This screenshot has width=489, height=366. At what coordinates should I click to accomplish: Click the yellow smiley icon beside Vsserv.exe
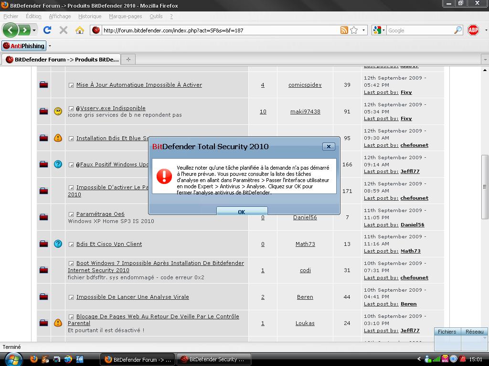click(58, 111)
